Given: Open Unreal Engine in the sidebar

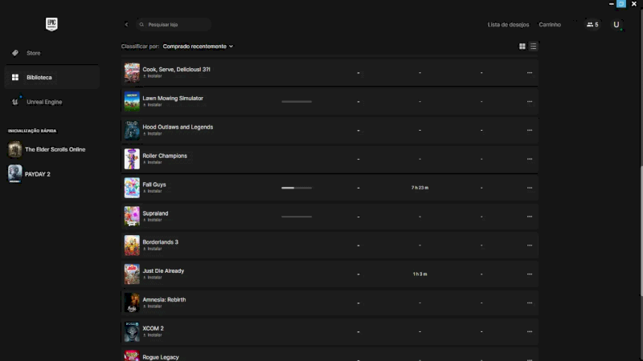Looking at the screenshot, I should (x=43, y=102).
